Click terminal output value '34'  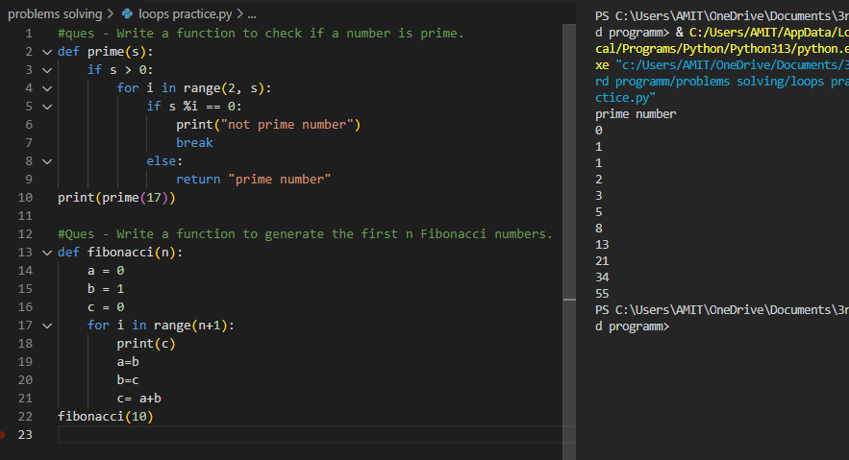click(602, 278)
